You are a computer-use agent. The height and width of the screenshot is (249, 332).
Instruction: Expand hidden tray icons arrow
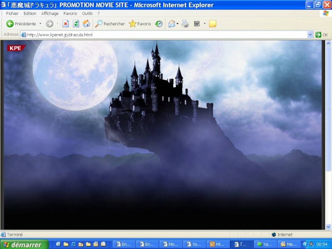coord(305,244)
